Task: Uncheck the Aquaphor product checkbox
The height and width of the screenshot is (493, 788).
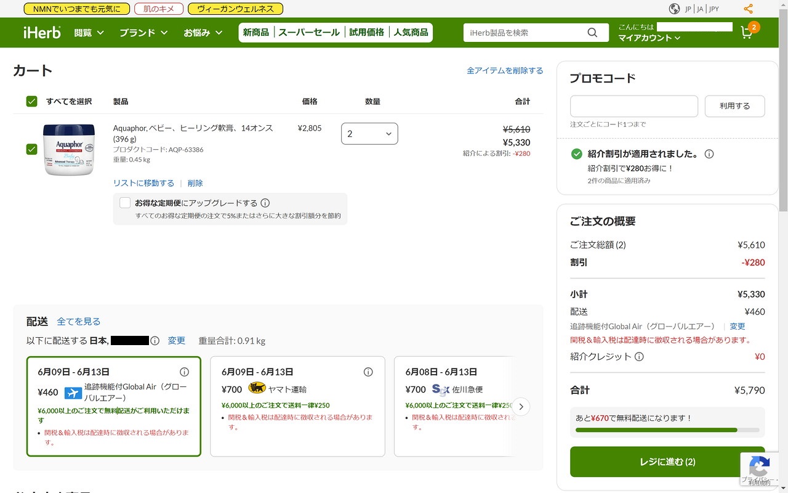Action: click(x=32, y=149)
